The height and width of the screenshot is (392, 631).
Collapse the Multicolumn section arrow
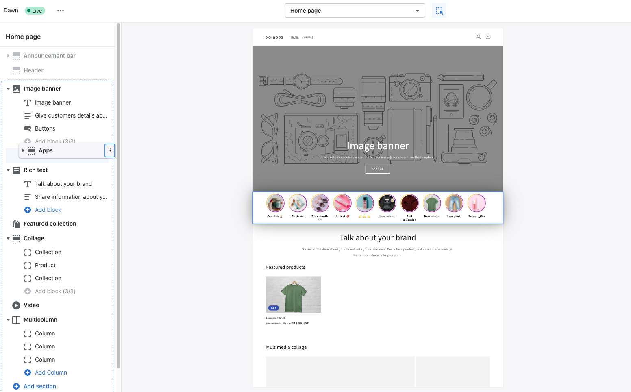click(8, 320)
